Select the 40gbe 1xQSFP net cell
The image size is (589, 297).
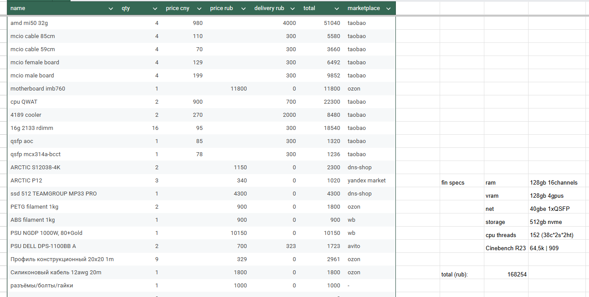tap(550, 209)
